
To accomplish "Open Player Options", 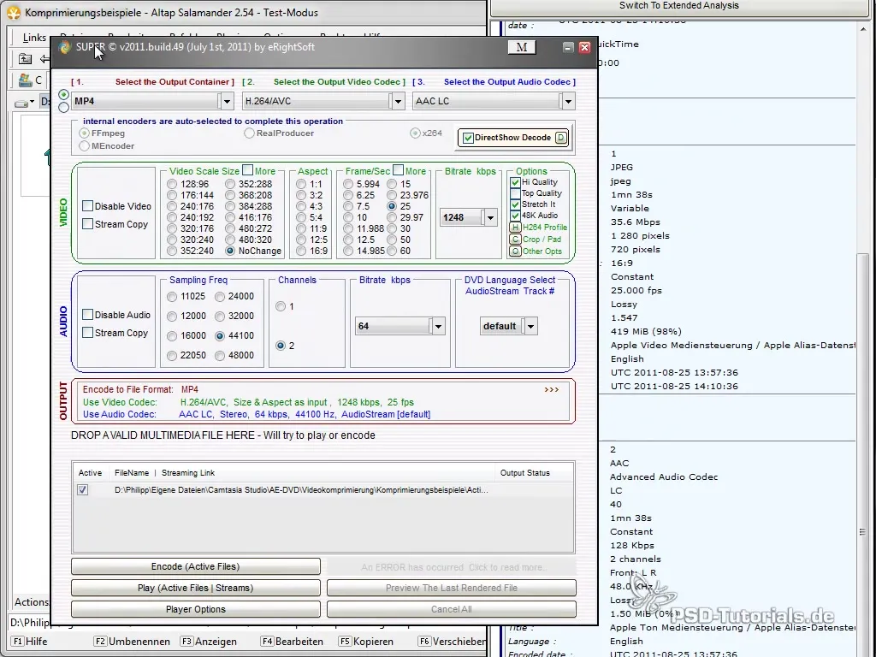I will tap(196, 609).
